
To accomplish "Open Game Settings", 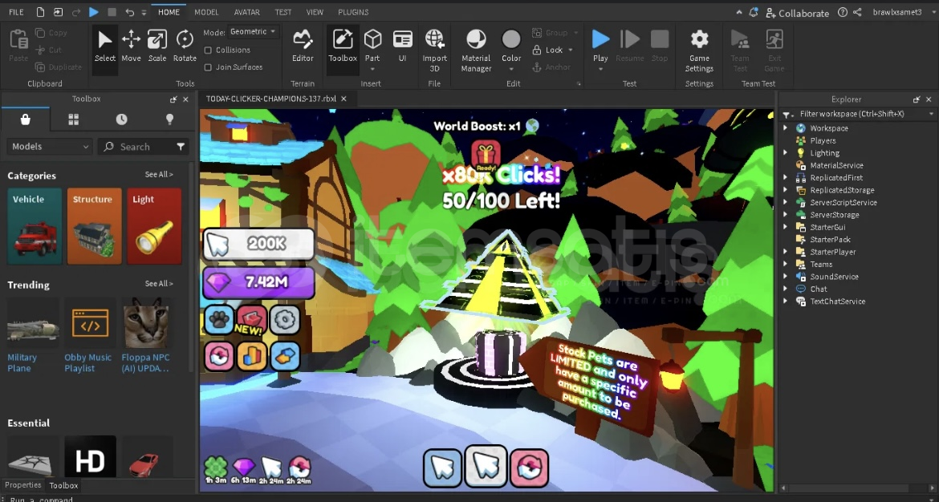I will pyautogui.click(x=700, y=51).
